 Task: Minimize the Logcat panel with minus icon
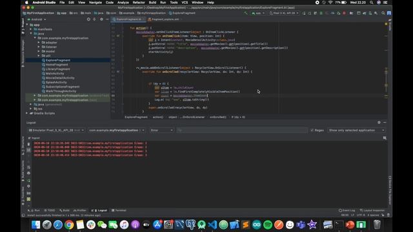[385, 122]
